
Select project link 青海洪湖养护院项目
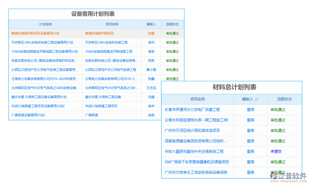tap(100, 33)
